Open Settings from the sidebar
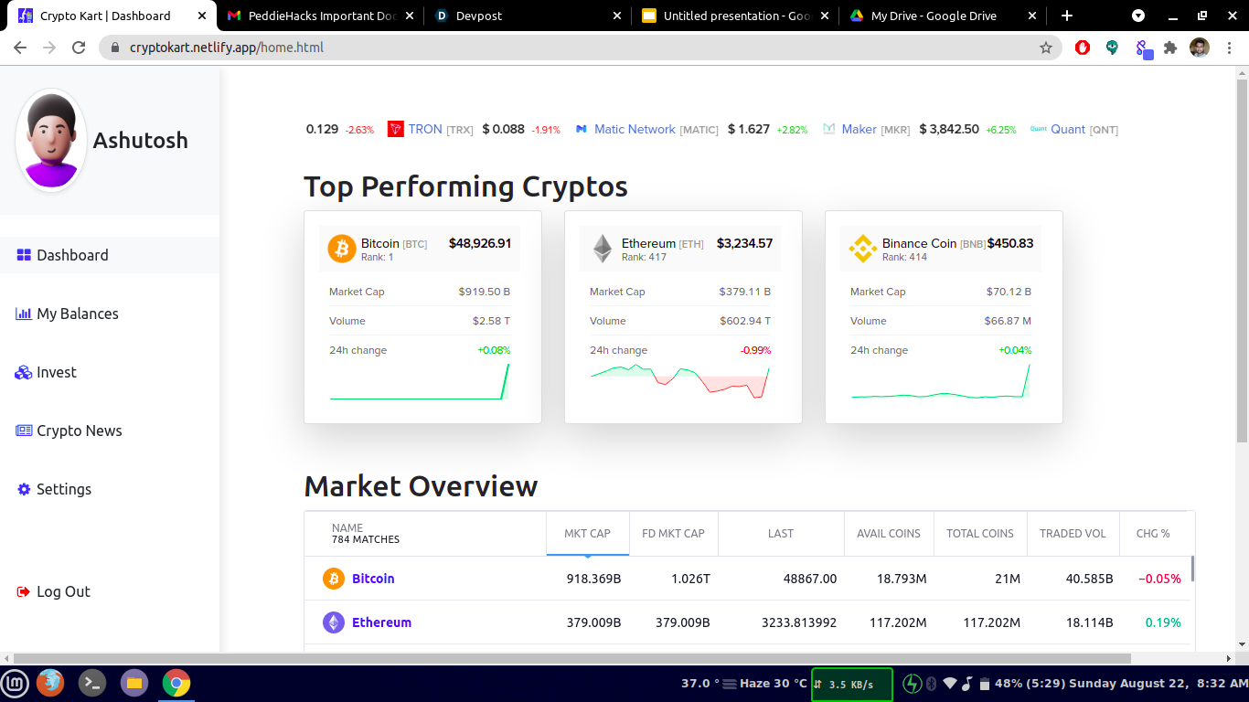1249x702 pixels. 54,489
